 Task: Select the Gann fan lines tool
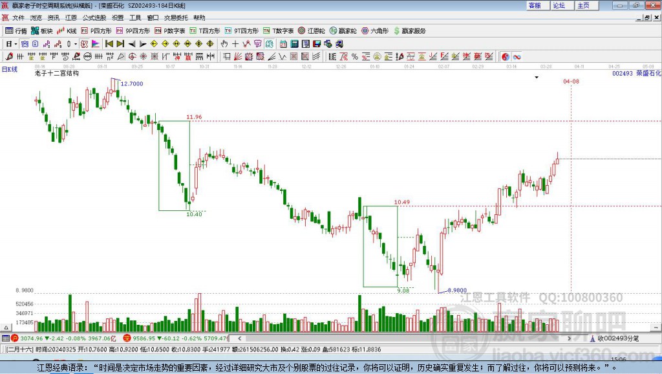click(x=238, y=57)
